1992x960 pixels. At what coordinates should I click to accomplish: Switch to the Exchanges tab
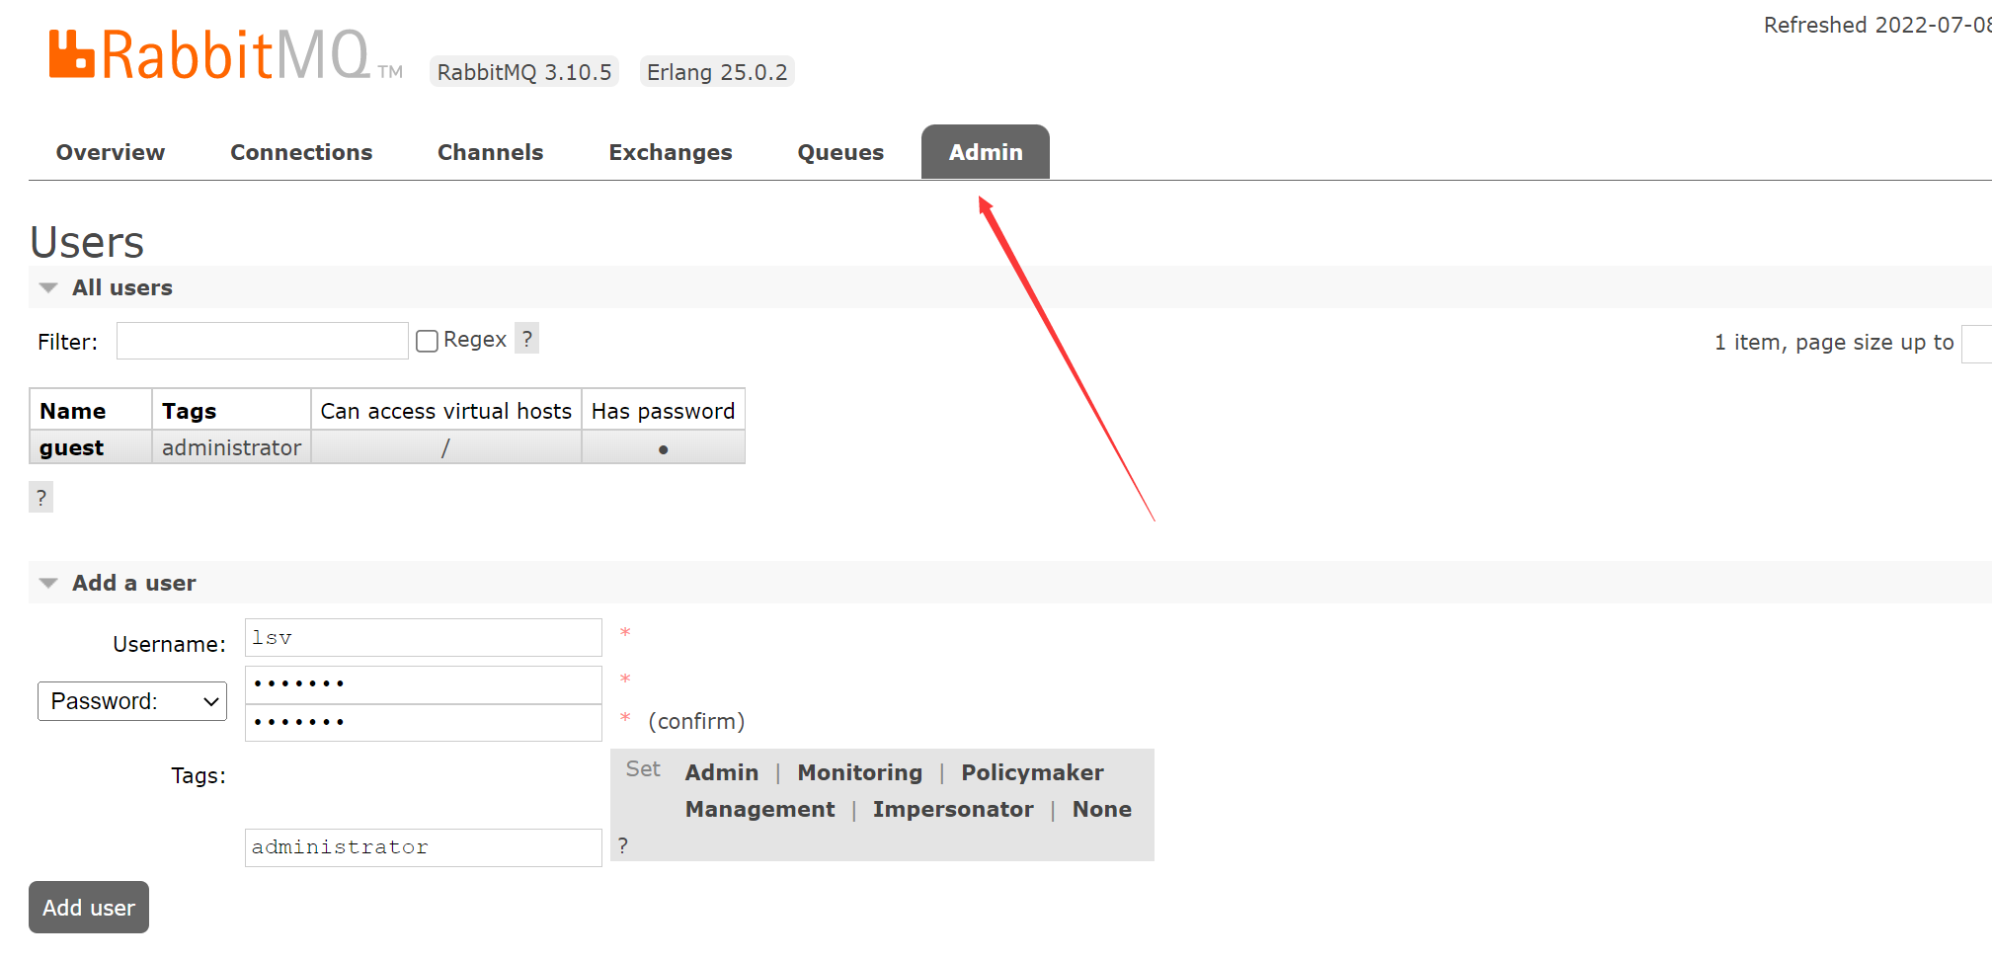click(671, 152)
